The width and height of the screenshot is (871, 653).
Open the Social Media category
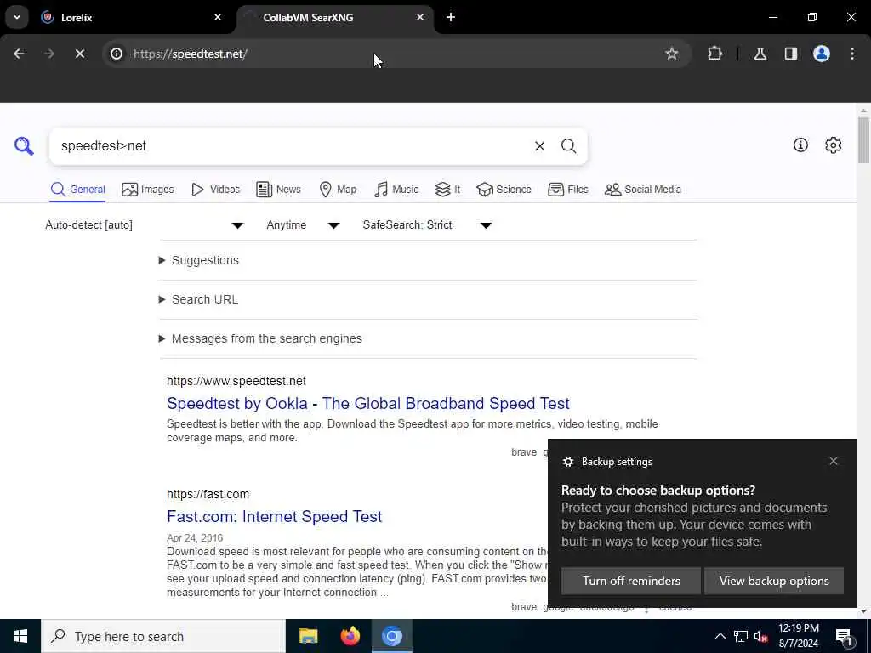click(643, 190)
